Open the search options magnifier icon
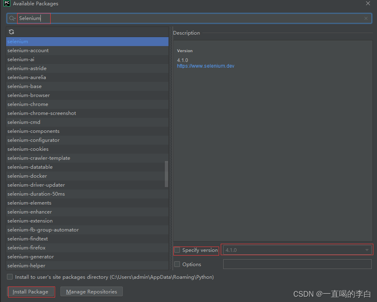 [x=12, y=18]
